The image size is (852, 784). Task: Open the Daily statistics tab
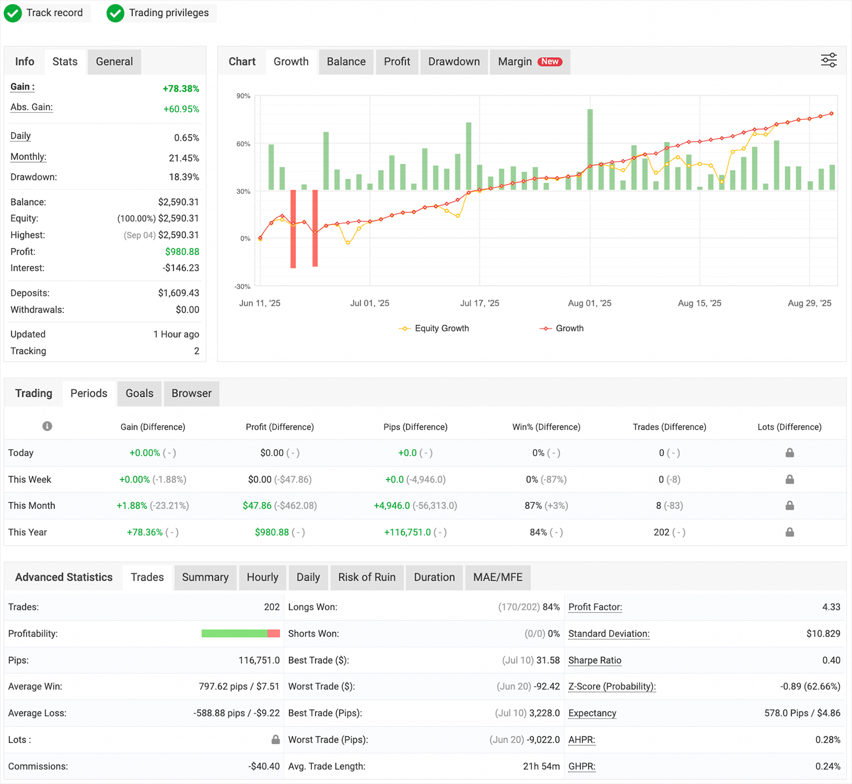[x=308, y=577]
